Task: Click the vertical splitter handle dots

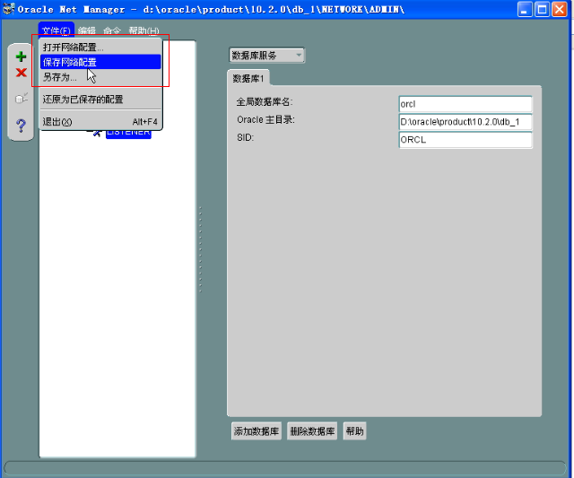Action: click(200, 249)
